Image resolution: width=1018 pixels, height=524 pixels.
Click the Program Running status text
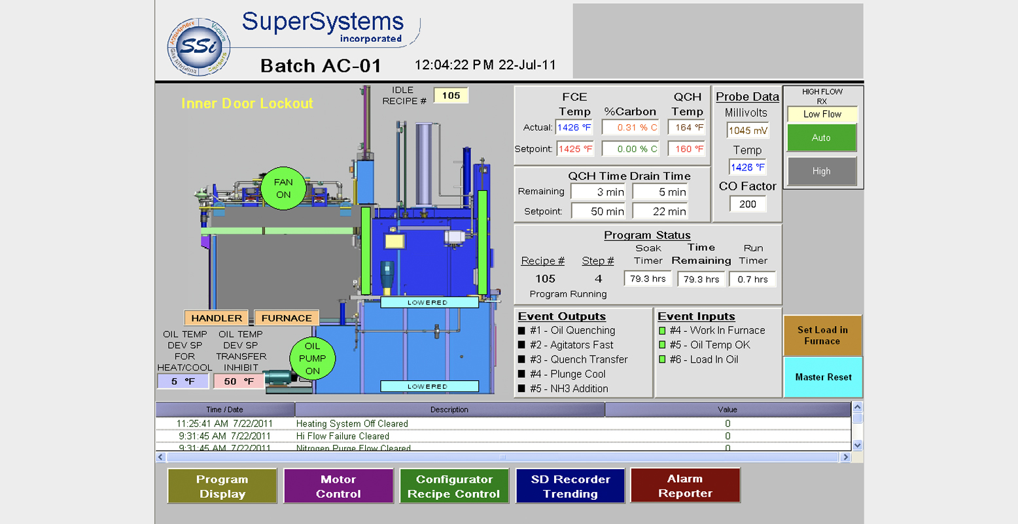click(568, 294)
